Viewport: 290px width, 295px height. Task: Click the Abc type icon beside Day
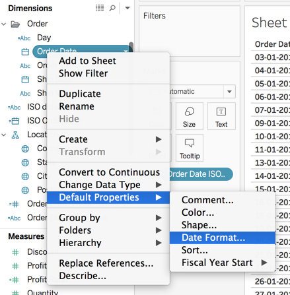coord(24,38)
